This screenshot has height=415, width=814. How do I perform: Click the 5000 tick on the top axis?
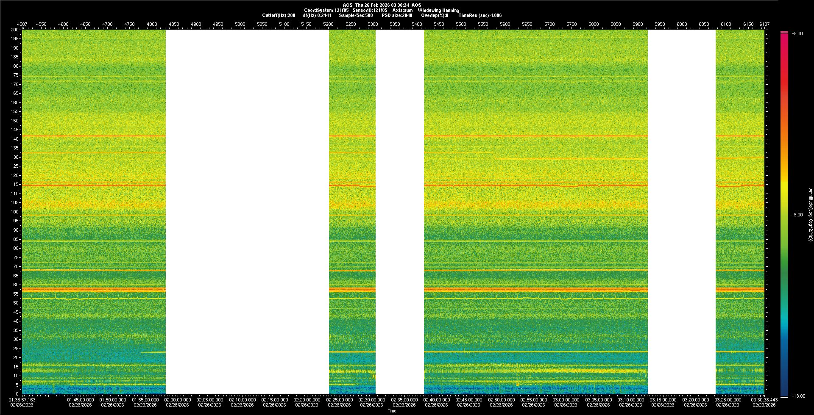point(240,24)
